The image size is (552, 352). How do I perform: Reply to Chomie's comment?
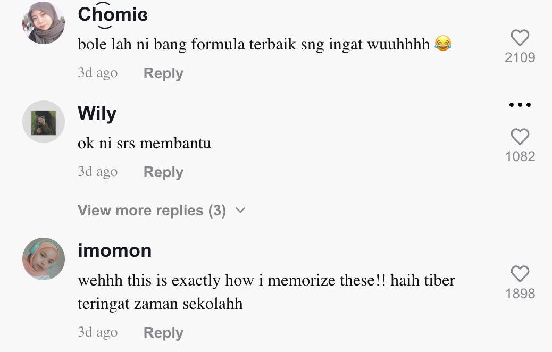163,73
